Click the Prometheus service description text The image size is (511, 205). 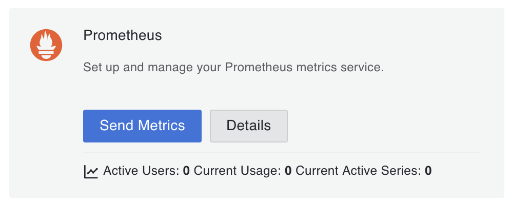click(x=233, y=68)
